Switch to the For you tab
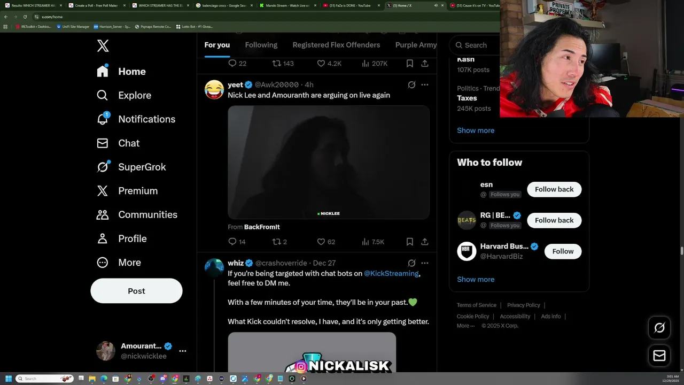This screenshot has height=385, width=684. pyautogui.click(x=217, y=45)
